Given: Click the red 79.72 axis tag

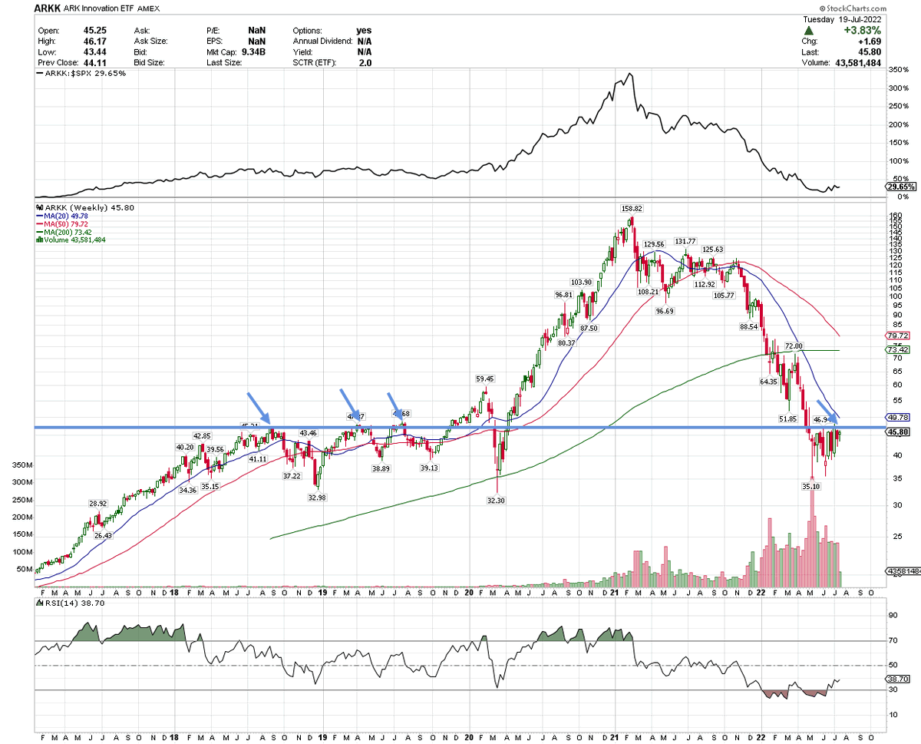Looking at the screenshot, I should 897,336.
